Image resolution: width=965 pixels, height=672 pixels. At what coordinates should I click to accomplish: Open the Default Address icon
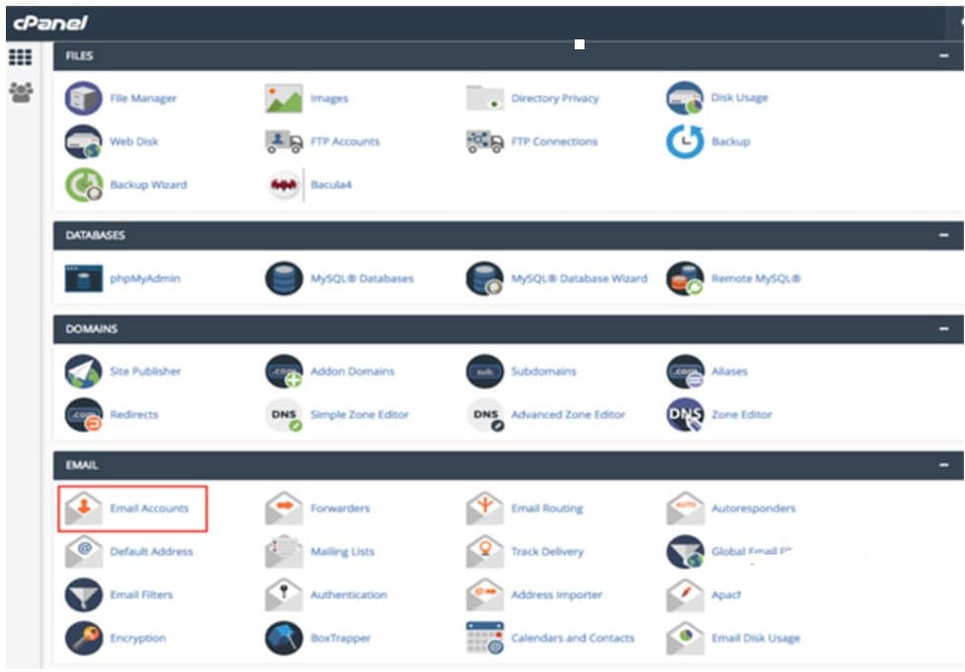point(83,552)
